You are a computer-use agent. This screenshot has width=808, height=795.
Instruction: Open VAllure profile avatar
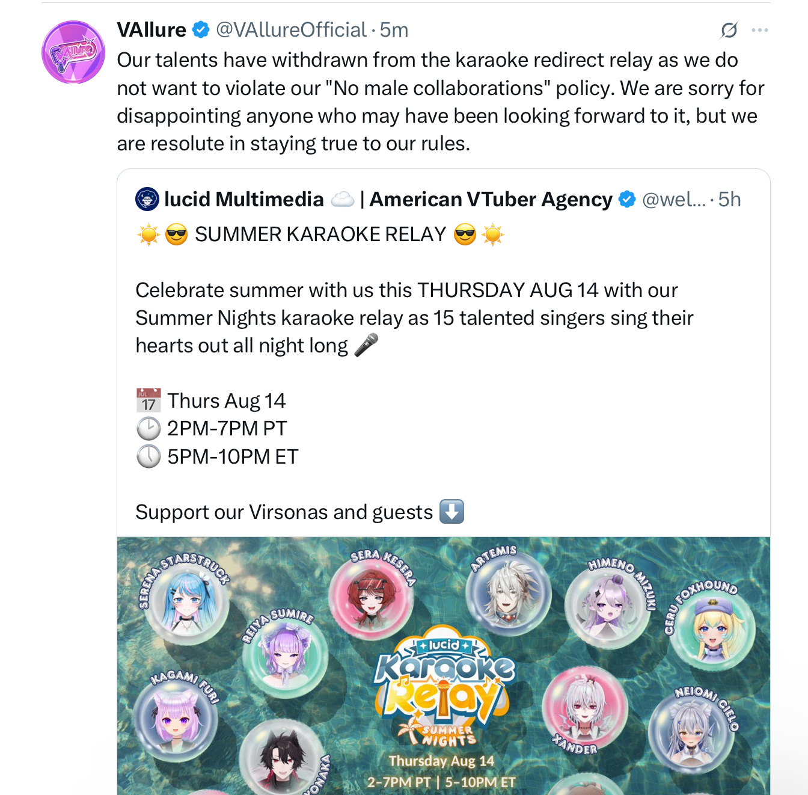[x=73, y=52]
